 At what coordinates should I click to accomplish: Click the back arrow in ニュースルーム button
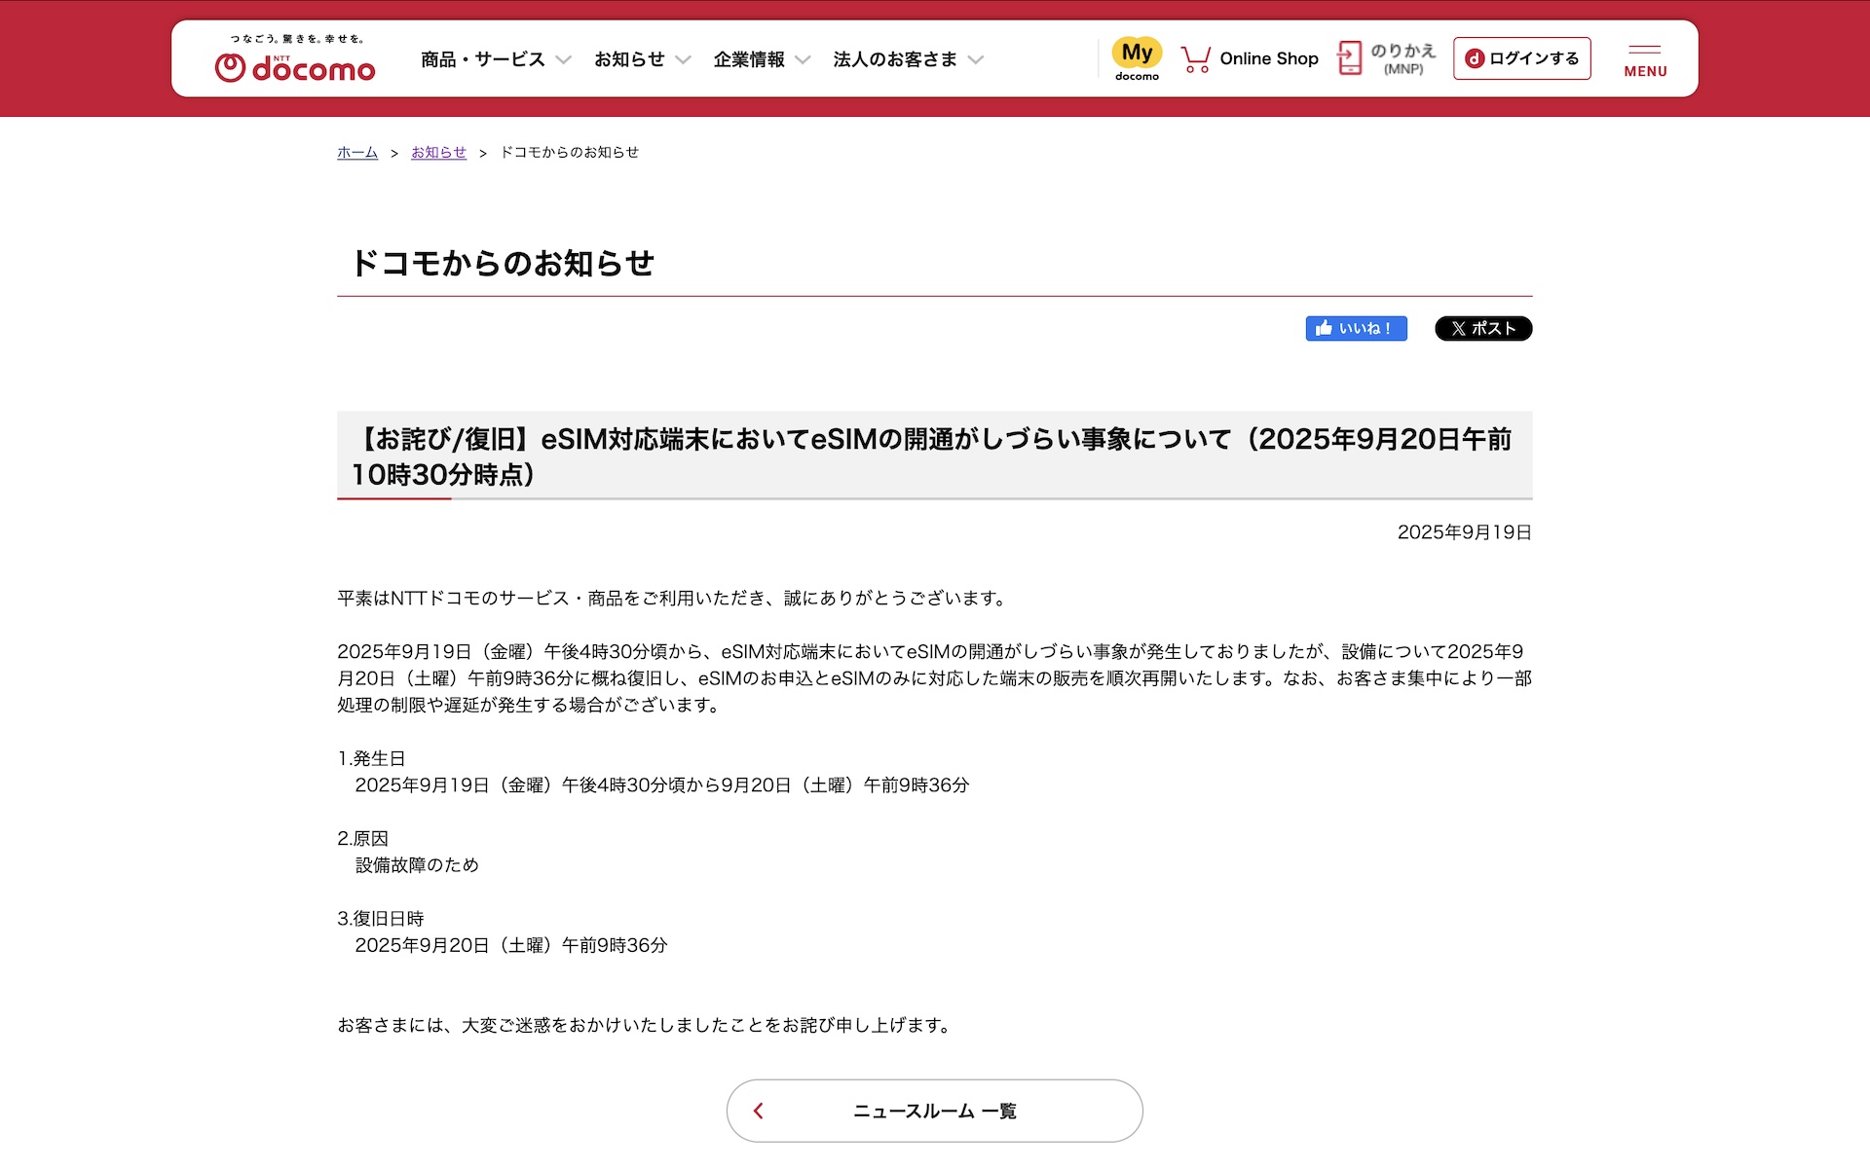(x=759, y=1111)
